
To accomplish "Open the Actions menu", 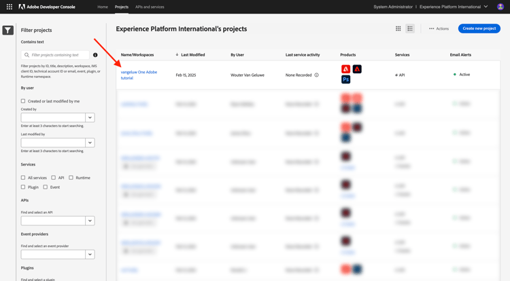I will 439,29.
